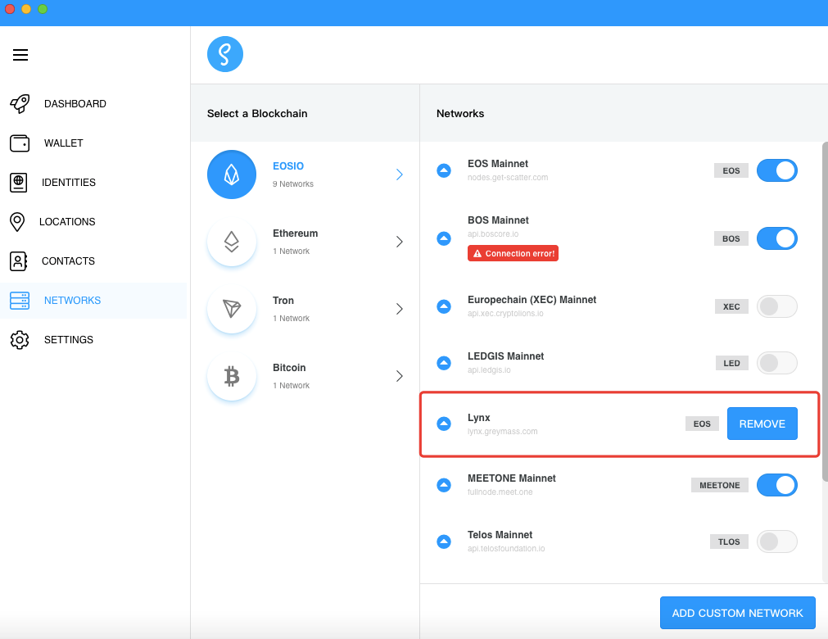This screenshot has width=828, height=639.
Task: Click the EOS tag on Lynx row
Action: pos(702,424)
